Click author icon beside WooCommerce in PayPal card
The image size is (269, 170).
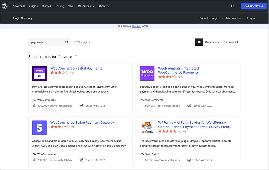pos(34,100)
